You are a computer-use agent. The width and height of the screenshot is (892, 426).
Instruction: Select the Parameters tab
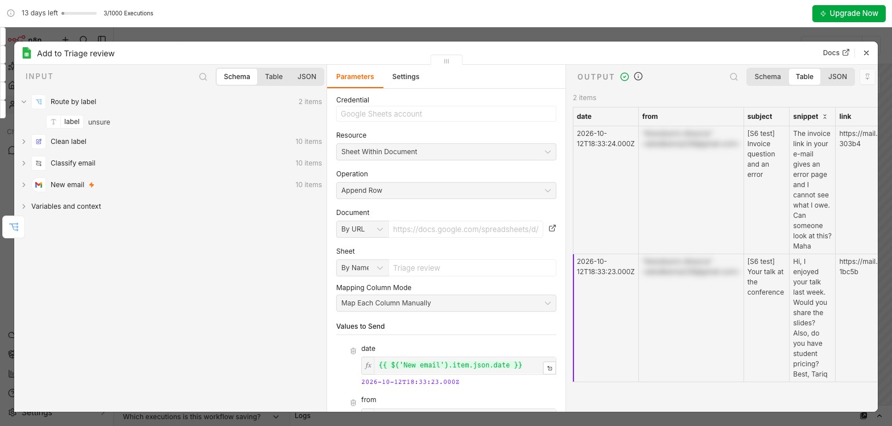point(355,77)
